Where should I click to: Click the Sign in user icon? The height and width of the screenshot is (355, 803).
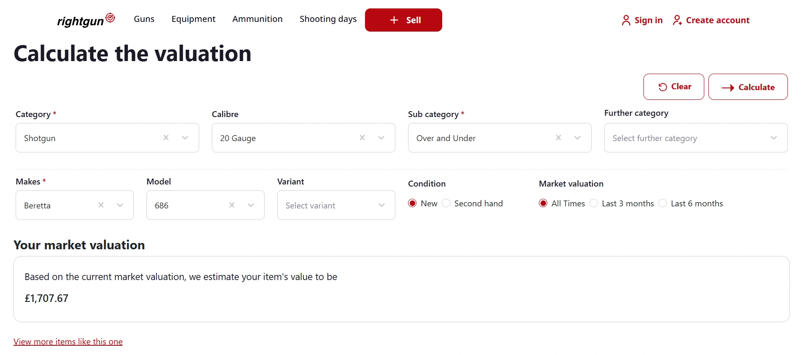click(626, 20)
